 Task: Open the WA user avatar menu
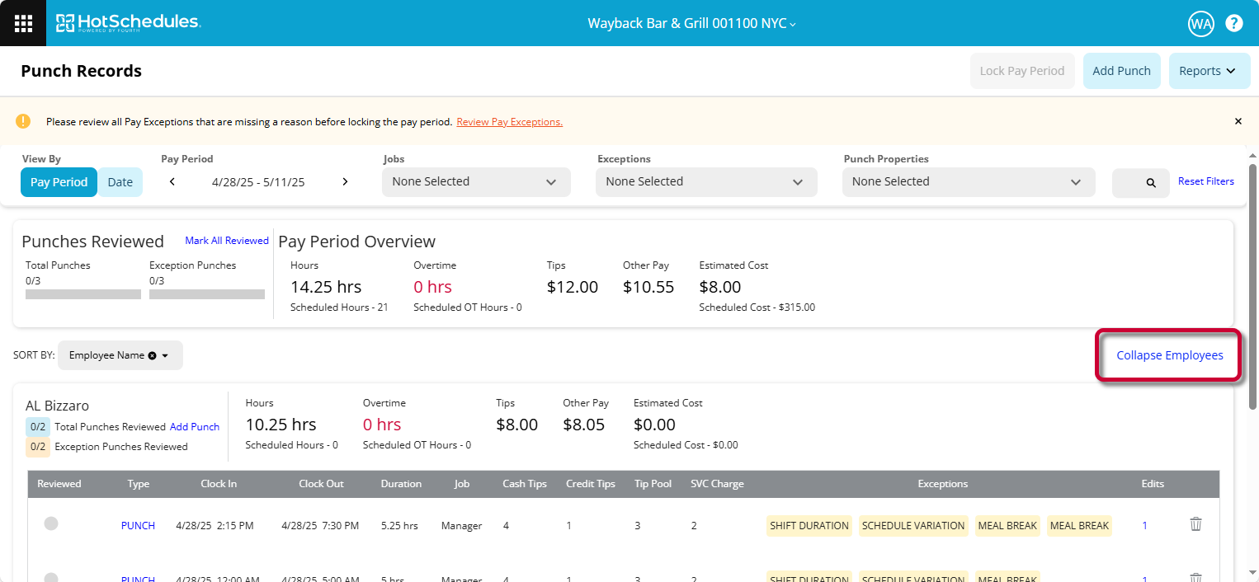tap(1200, 23)
